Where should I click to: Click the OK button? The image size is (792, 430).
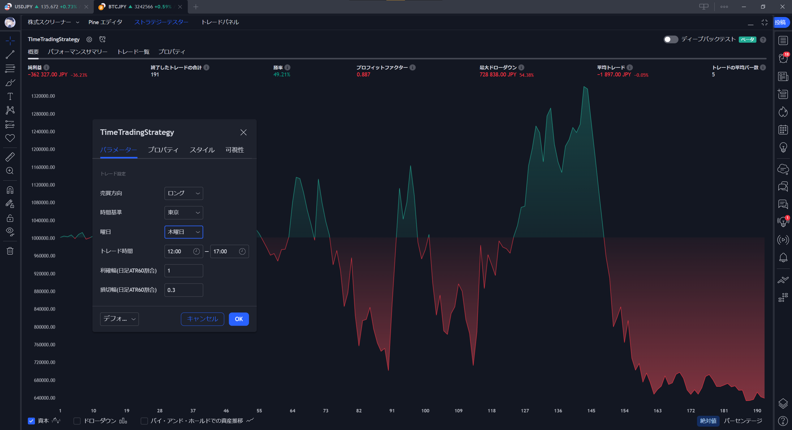239,319
